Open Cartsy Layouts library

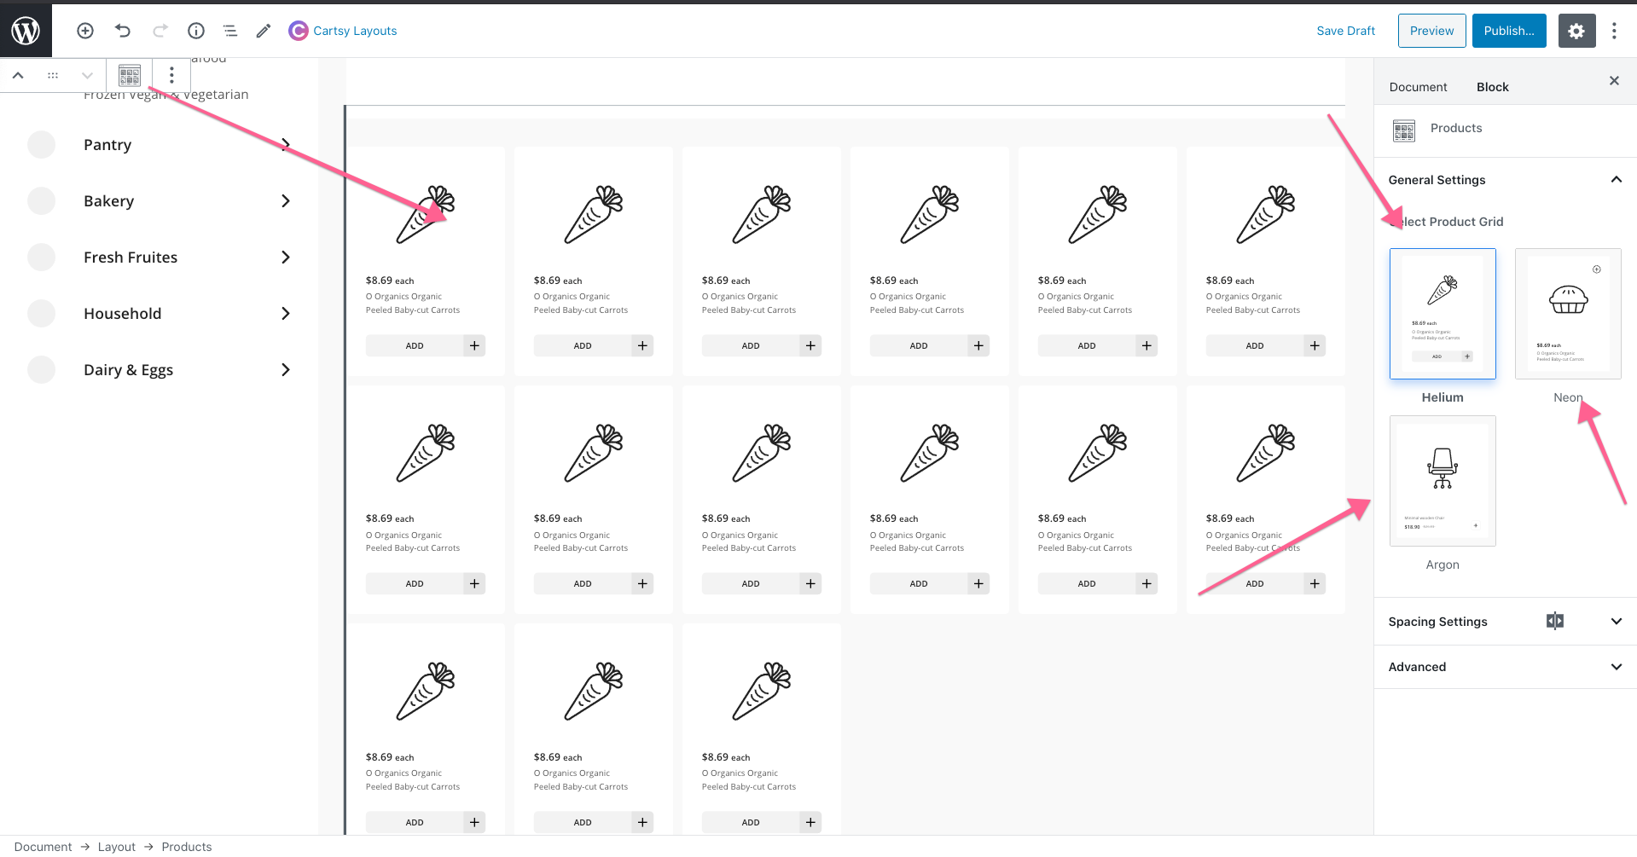(x=343, y=31)
